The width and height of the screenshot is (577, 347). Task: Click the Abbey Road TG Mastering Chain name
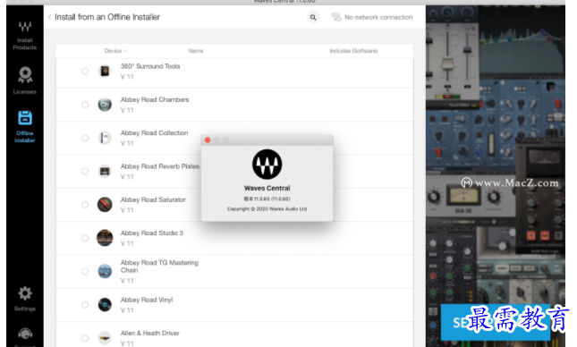(x=159, y=266)
